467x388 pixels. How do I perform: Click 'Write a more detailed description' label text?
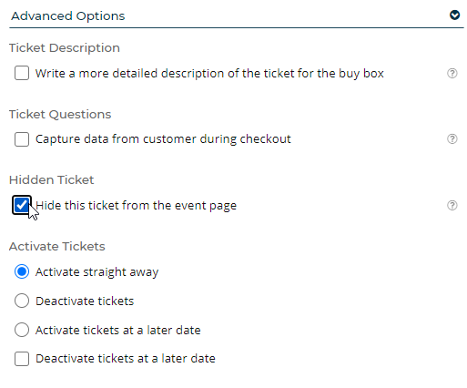pos(209,74)
